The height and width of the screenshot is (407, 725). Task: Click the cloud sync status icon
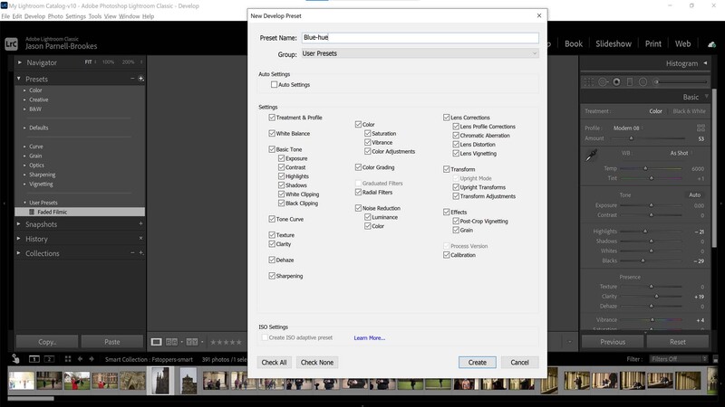click(x=711, y=43)
